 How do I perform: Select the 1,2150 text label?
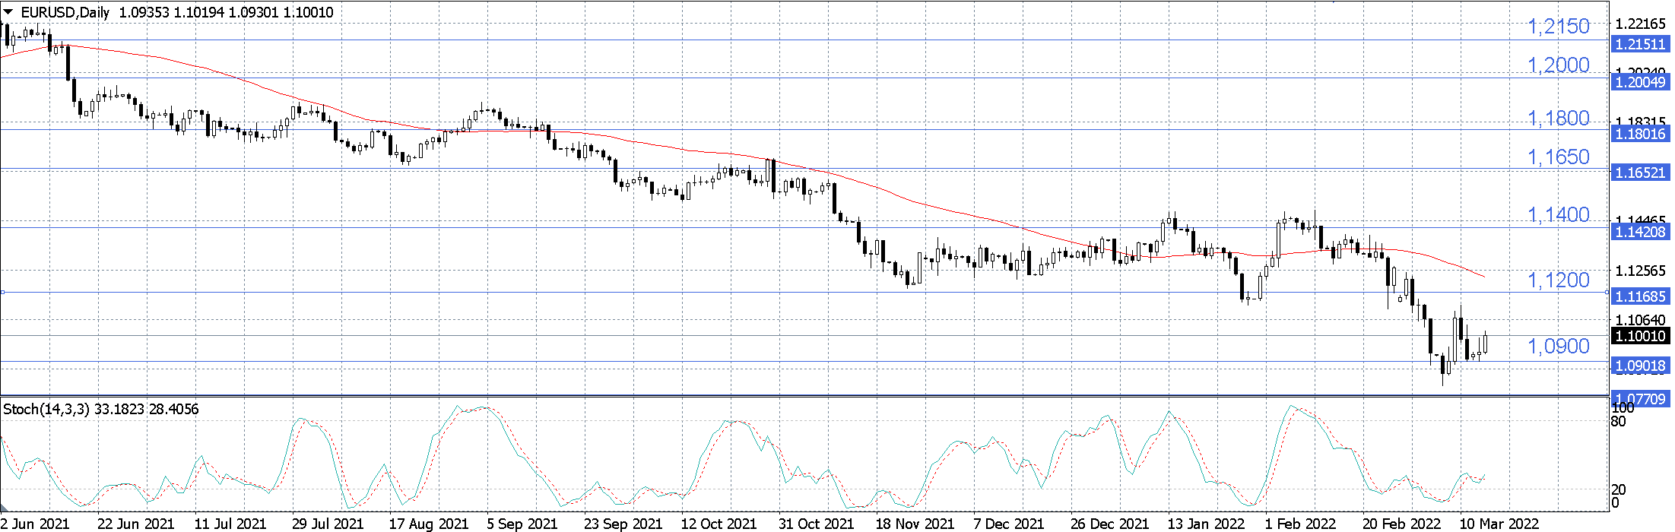tap(1559, 27)
